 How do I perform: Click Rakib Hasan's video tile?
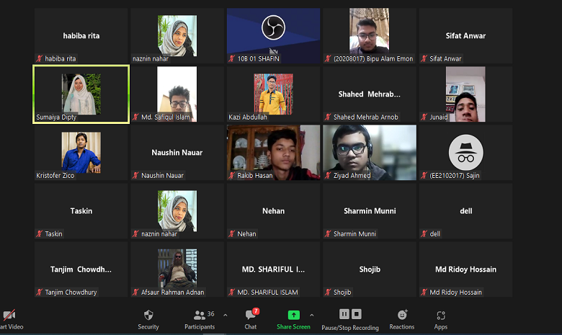click(274, 152)
